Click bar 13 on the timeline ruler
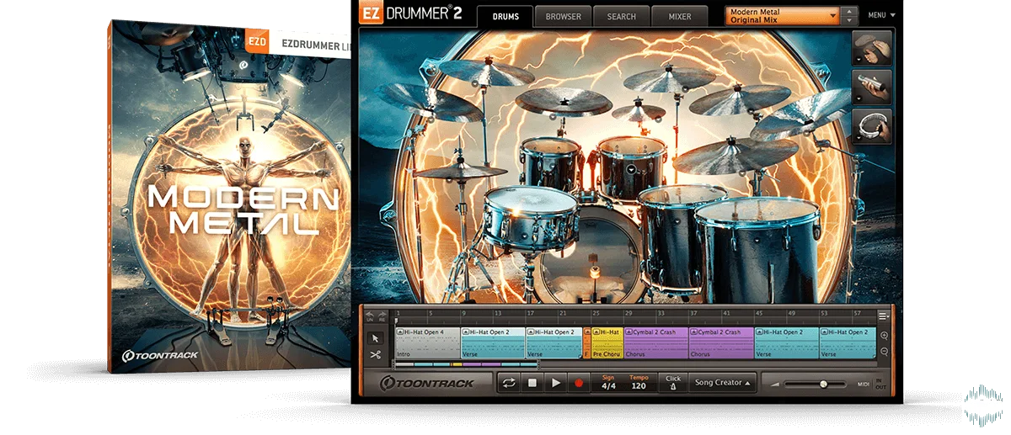 pos(496,314)
